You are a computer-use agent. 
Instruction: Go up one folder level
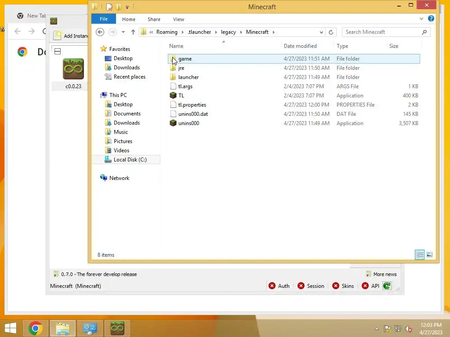click(x=133, y=32)
